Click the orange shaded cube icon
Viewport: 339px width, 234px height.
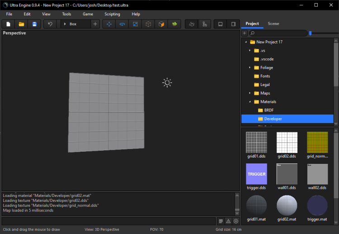[x=161, y=24]
